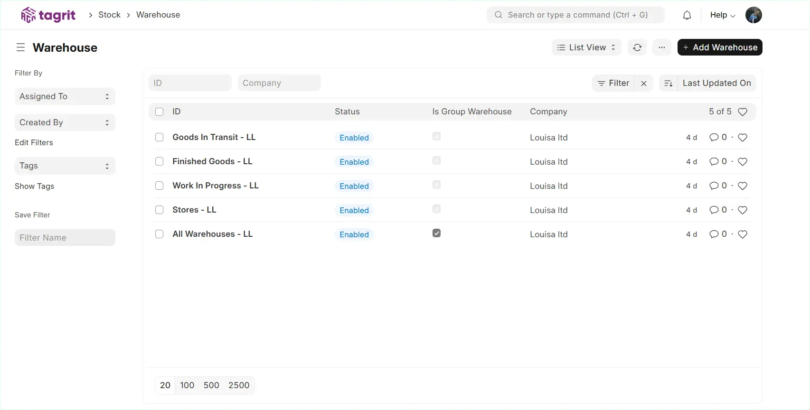The image size is (810, 410).
Task: Click the refresh list icon
Action: point(637,47)
